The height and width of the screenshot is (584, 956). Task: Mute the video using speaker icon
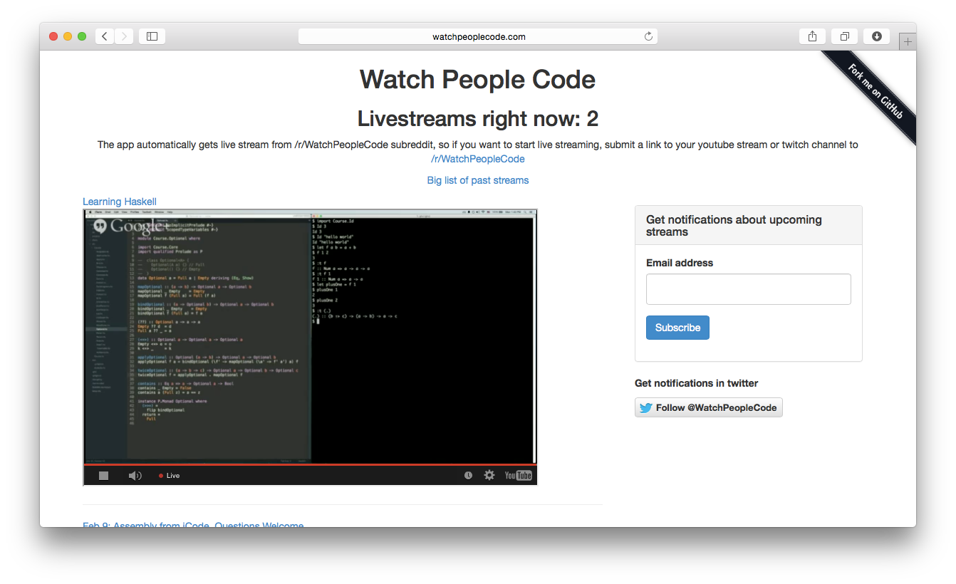pos(135,476)
